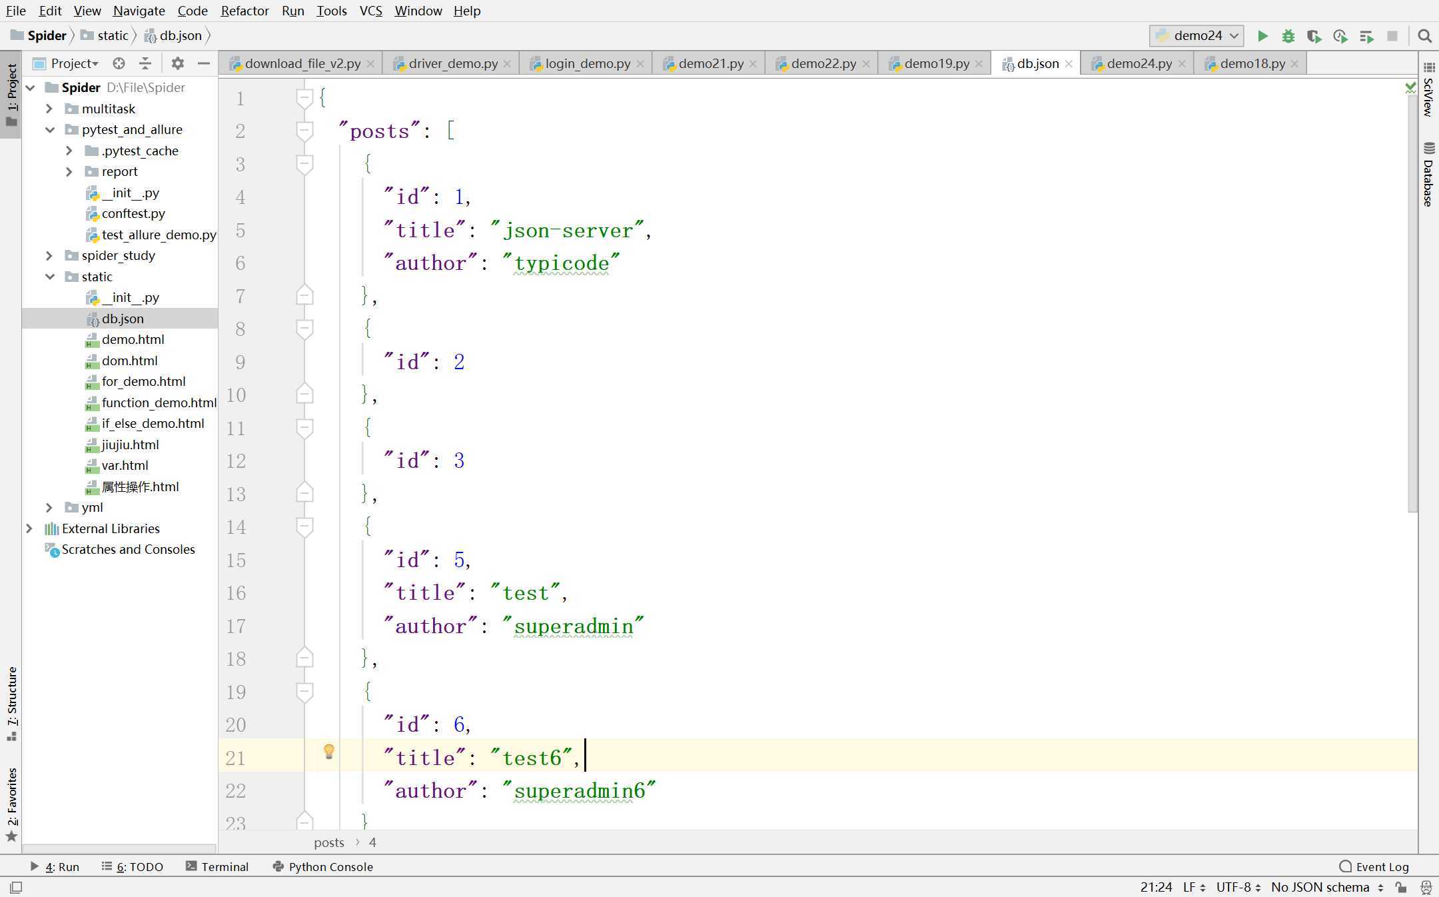The height and width of the screenshot is (897, 1439).
Task: Click the line:column indicator 21:24
Action: pos(1156,887)
